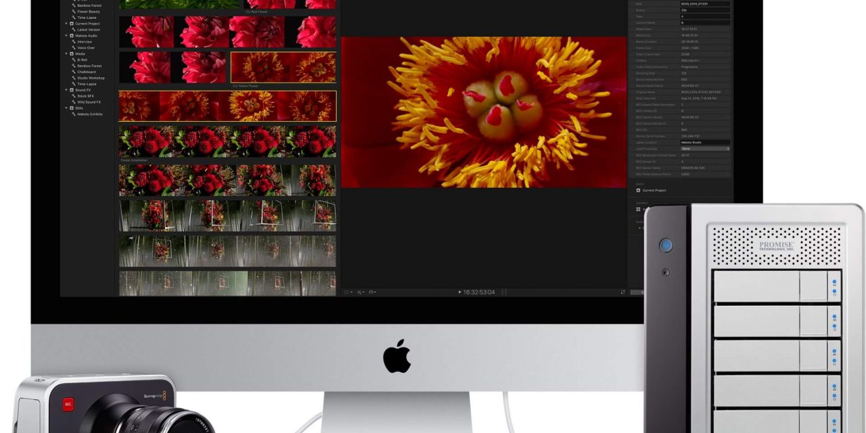Open the Log Processing dropdown in inspector
This screenshot has height=433, width=866.
tap(704, 148)
